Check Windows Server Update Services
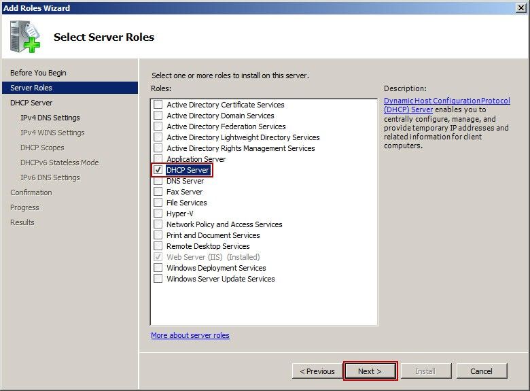Viewport: 530px width, 391px height. [x=158, y=278]
